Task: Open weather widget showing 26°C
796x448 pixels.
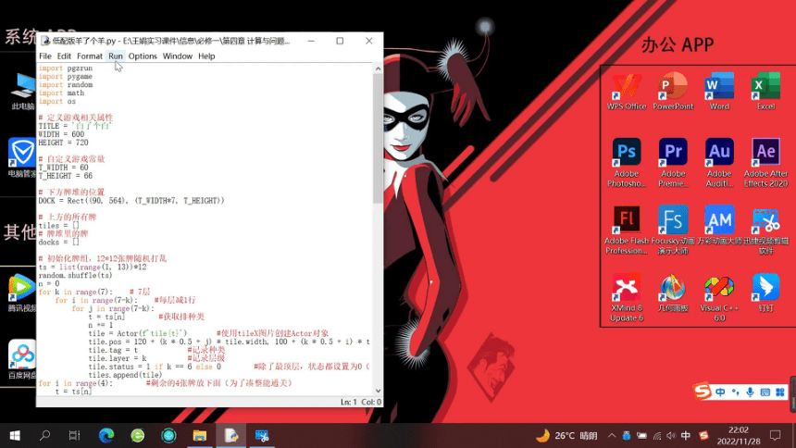Action: click(566, 435)
